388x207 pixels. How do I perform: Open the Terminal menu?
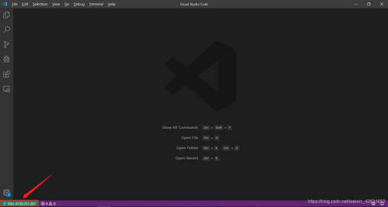[x=96, y=4]
